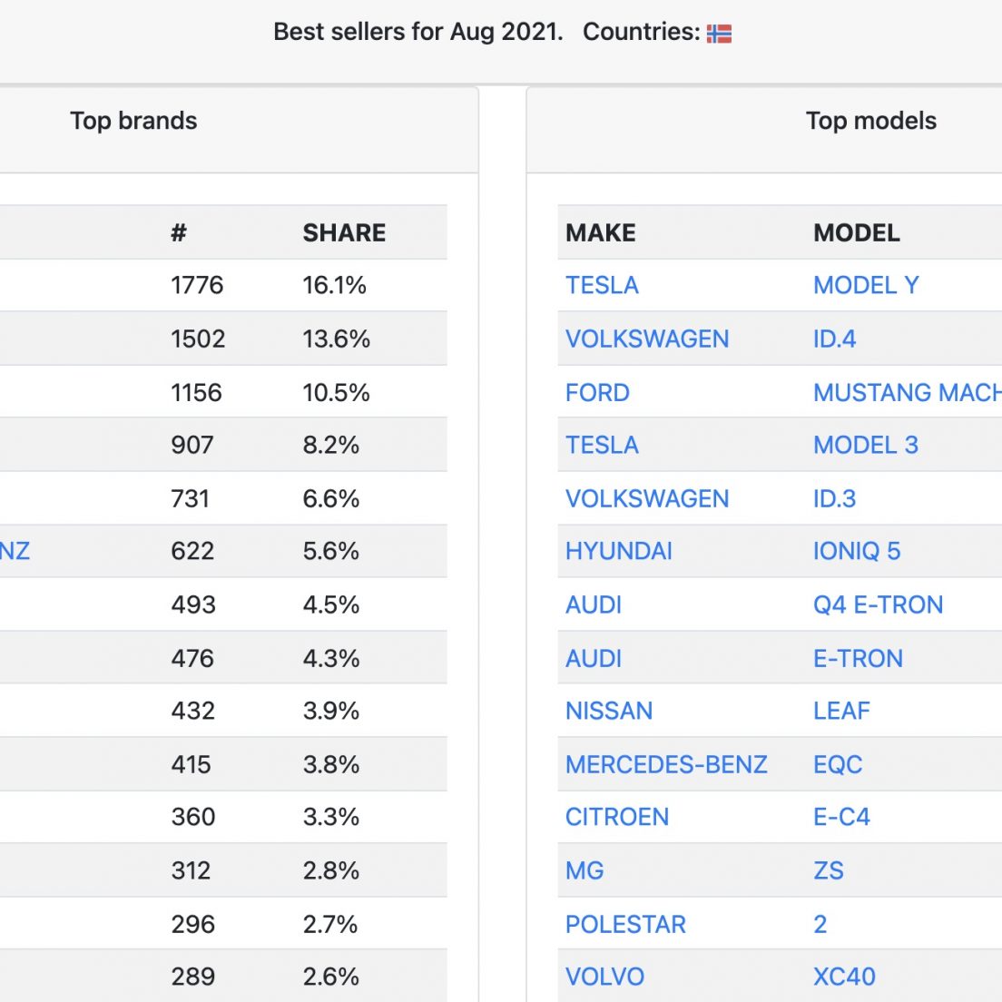Screen dimensions: 1002x1002
Task: Open the POLESTAR make link
Action: pyautogui.click(x=625, y=924)
